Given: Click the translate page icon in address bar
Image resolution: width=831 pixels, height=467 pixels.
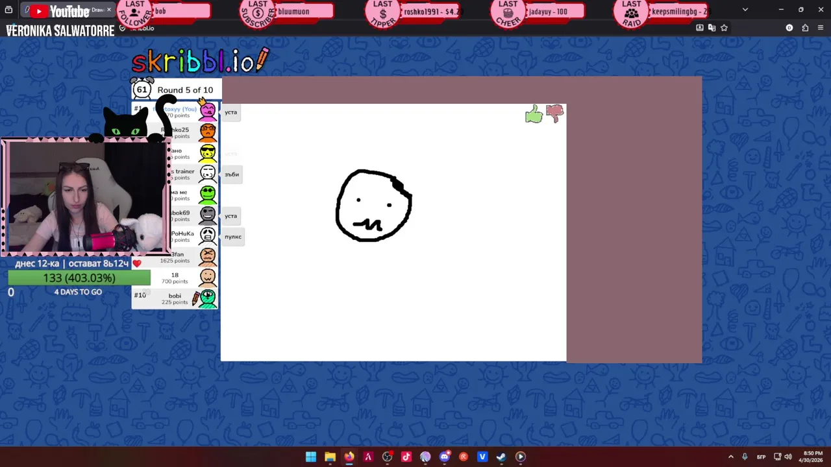Looking at the screenshot, I should [x=712, y=28].
